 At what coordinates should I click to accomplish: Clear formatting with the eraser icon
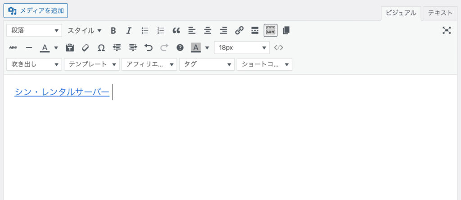(x=85, y=47)
